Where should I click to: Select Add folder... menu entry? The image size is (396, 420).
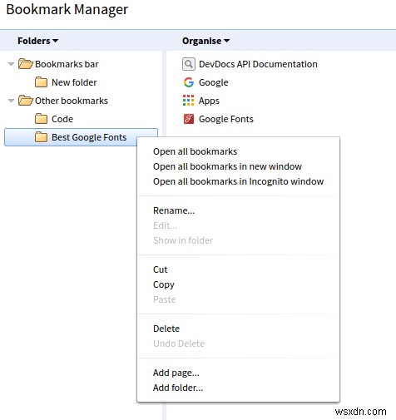(x=178, y=388)
